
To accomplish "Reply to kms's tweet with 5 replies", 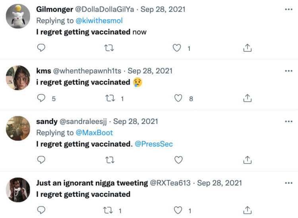I will (41, 98).
